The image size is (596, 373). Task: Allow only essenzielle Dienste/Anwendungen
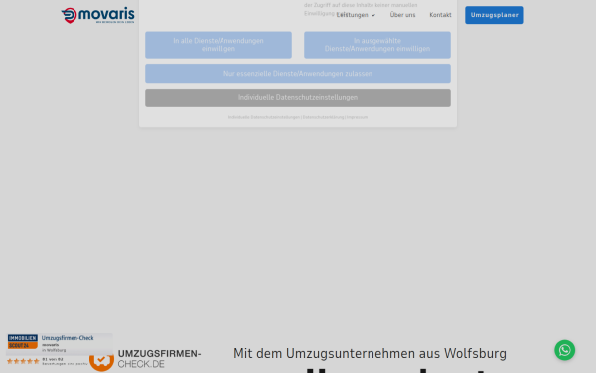click(298, 73)
